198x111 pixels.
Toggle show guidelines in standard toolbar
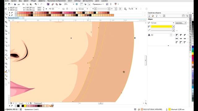[x=89, y=4]
